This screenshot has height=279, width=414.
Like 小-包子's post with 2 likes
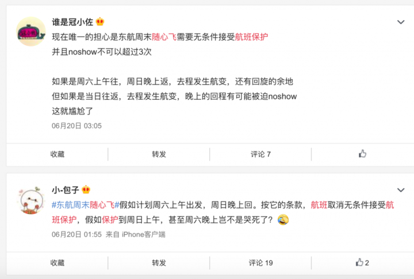[362, 262]
